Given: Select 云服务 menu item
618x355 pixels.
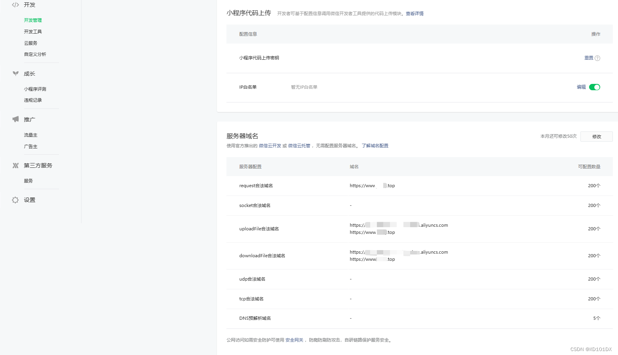Looking at the screenshot, I should (x=30, y=43).
